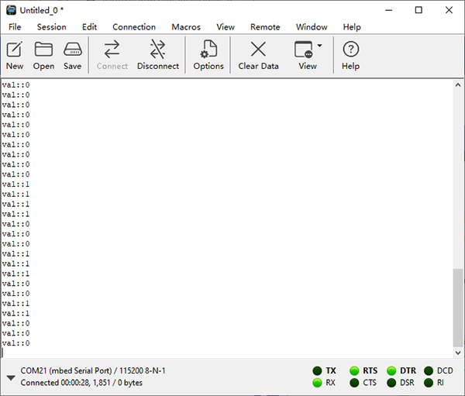Click the CoolTerm app icon in title bar
The width and height of the screenshot is (465, 396).
point(11,10)
